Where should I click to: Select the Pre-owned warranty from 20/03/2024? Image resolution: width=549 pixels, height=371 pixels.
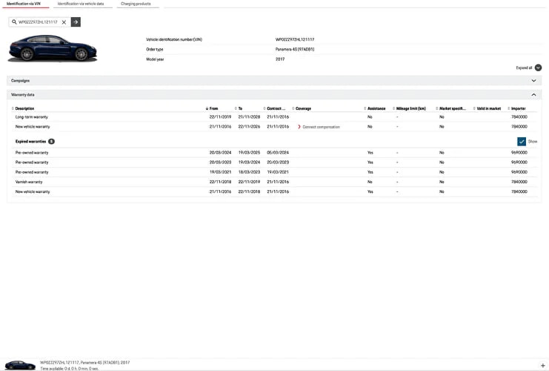[274, 153]
